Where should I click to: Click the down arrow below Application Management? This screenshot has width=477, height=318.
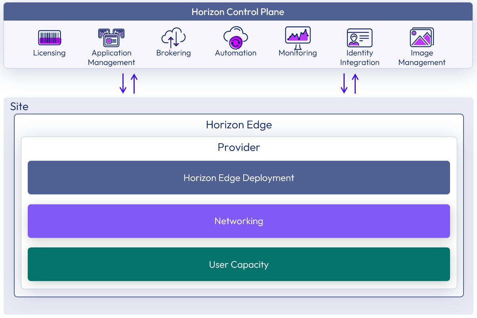click(123, 83)
